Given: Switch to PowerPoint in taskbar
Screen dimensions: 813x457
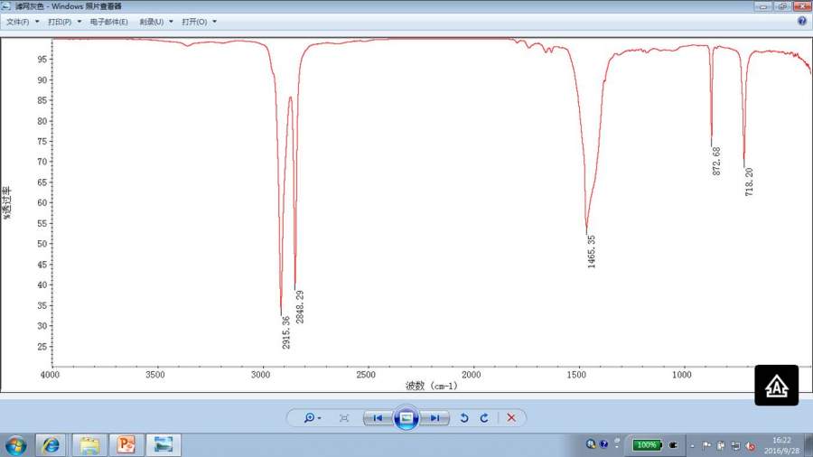Looking at the screenshot, I should (126, 445).
